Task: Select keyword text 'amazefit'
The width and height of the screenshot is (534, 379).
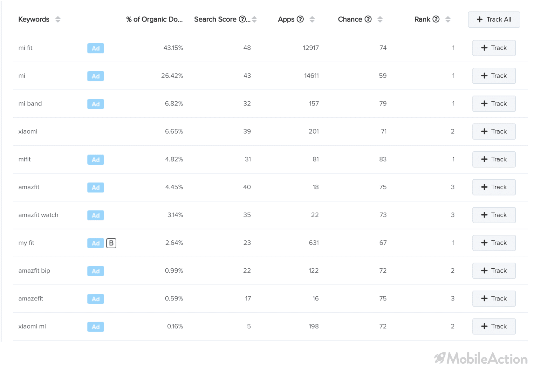Action: (31, 299)
